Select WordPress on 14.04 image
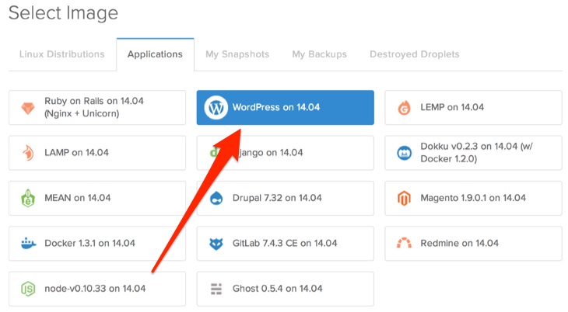Screen dimensions: 568x312 [286, 107]
